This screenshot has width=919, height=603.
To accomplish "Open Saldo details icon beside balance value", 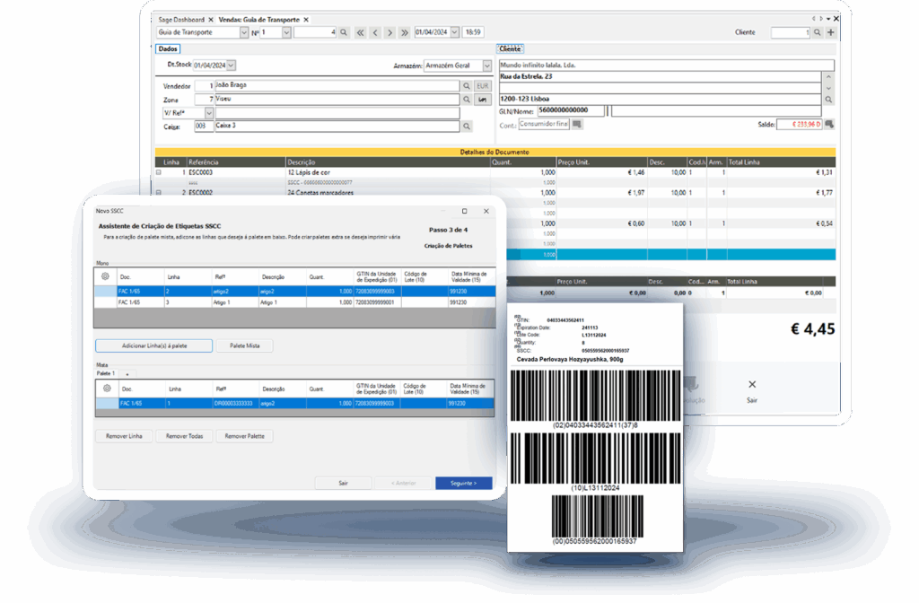I will tap(829, 124).
